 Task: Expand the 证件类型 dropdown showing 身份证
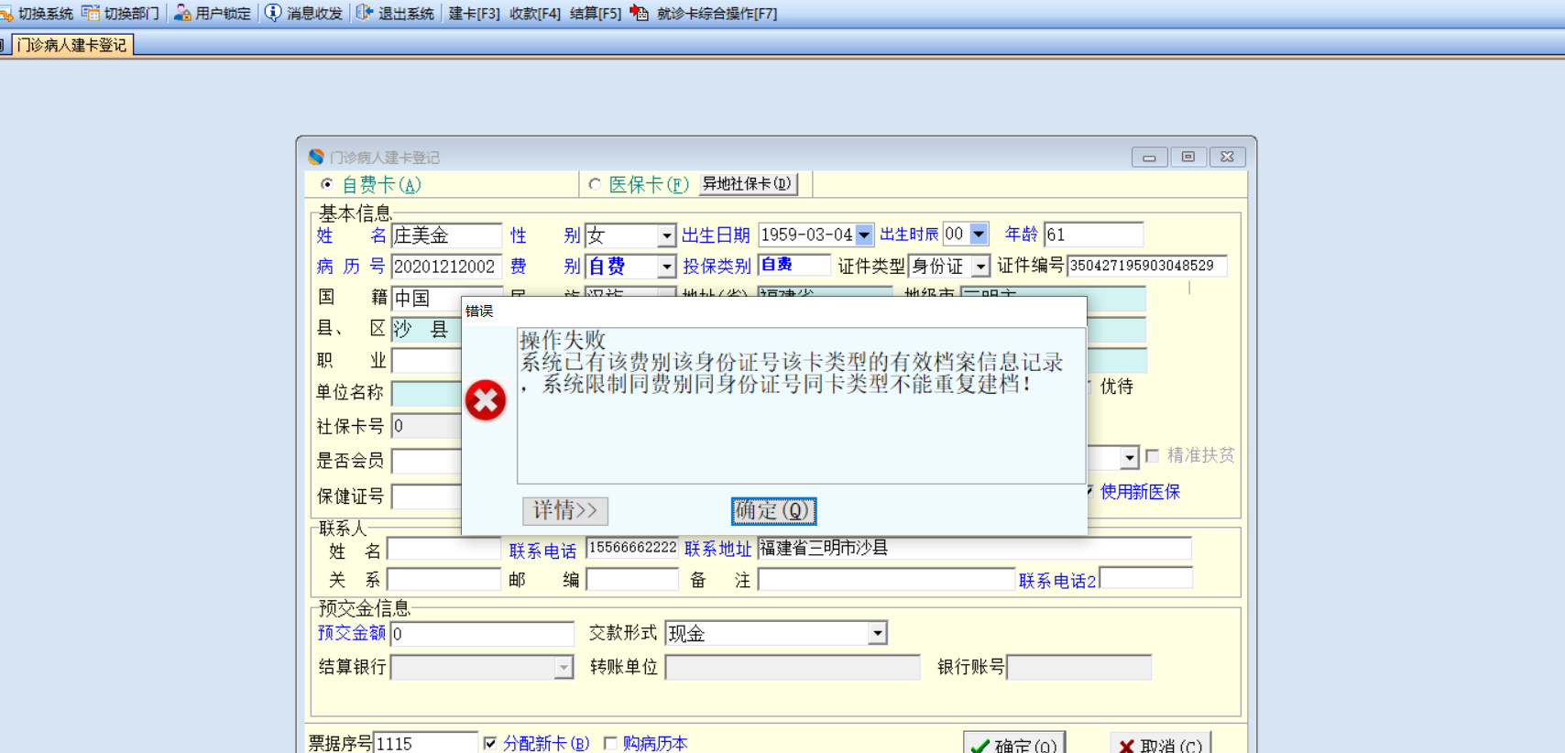981,266
